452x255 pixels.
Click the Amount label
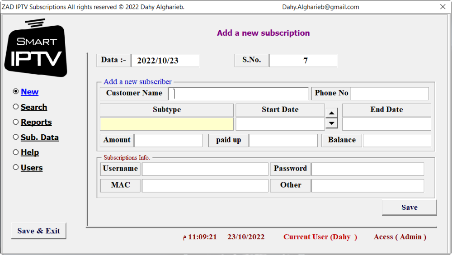click(117, 140)
